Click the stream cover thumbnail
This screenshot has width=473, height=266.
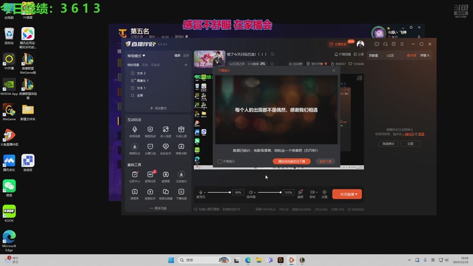209,59
